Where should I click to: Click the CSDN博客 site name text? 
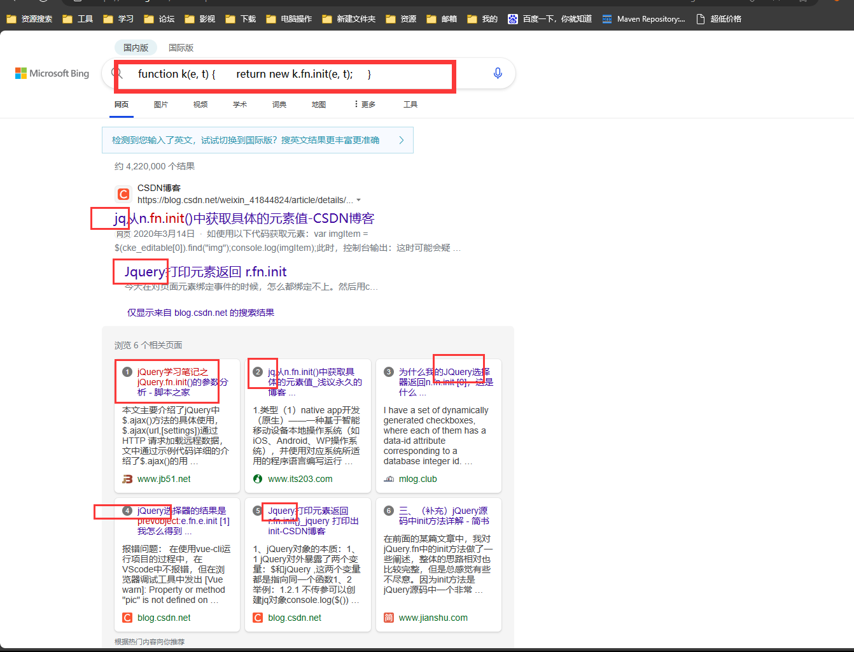(x=159, y=188)
